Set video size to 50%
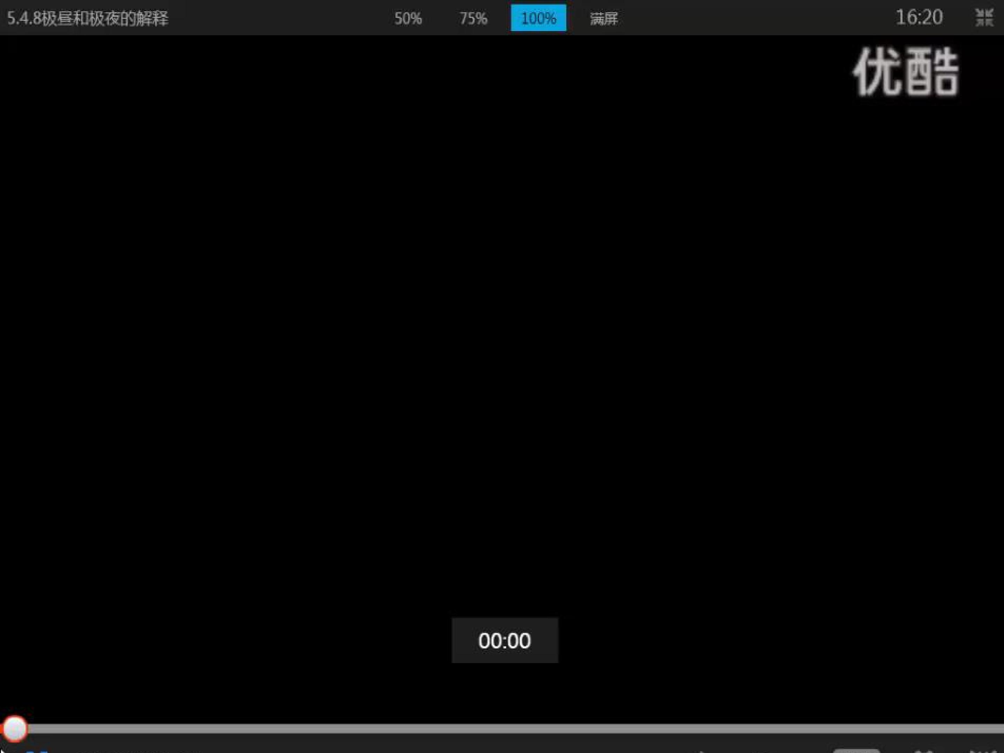 tap(408, 18)
